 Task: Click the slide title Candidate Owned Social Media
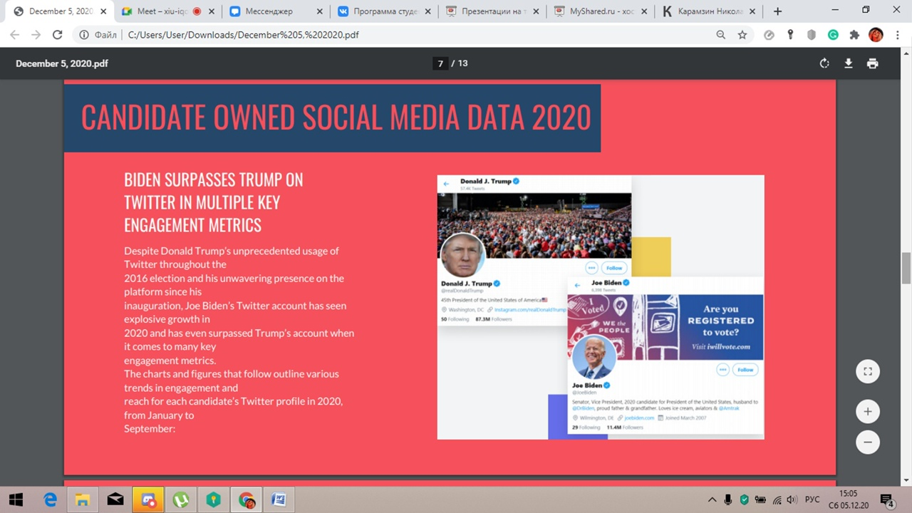coord(336,118)
